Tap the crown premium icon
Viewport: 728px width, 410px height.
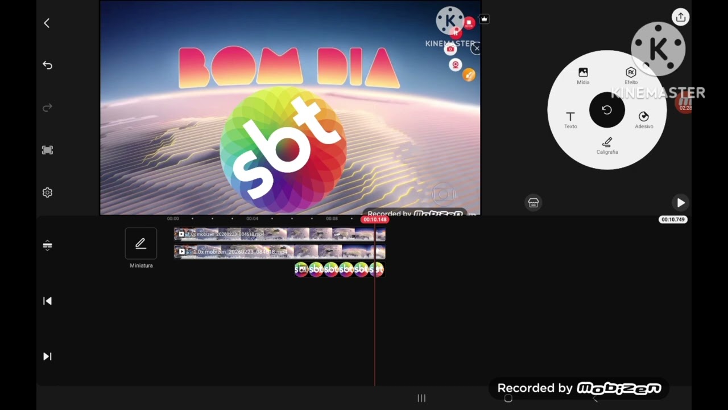[x=484, y=19]
